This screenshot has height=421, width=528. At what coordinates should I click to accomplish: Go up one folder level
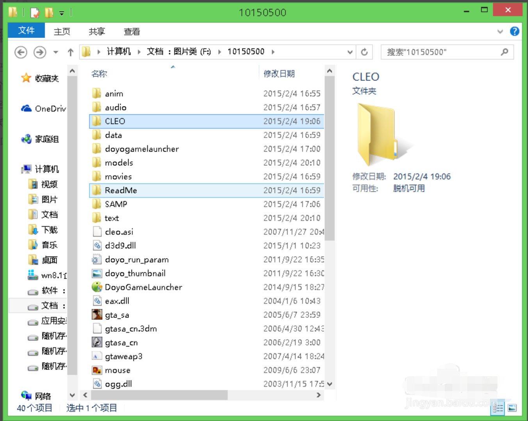pyautogui.click(x=70, y=52)
